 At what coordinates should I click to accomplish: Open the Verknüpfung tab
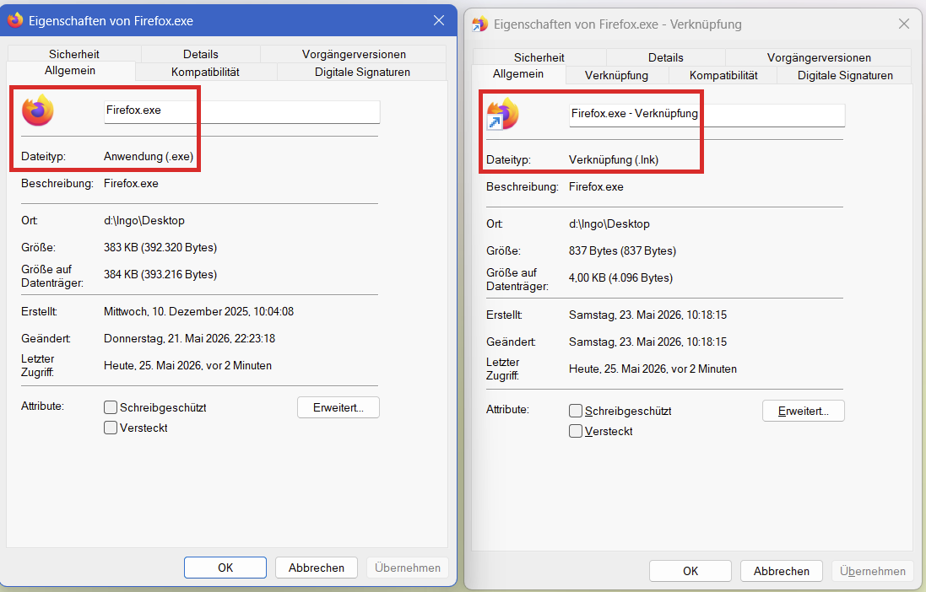[x=616, y=75]
